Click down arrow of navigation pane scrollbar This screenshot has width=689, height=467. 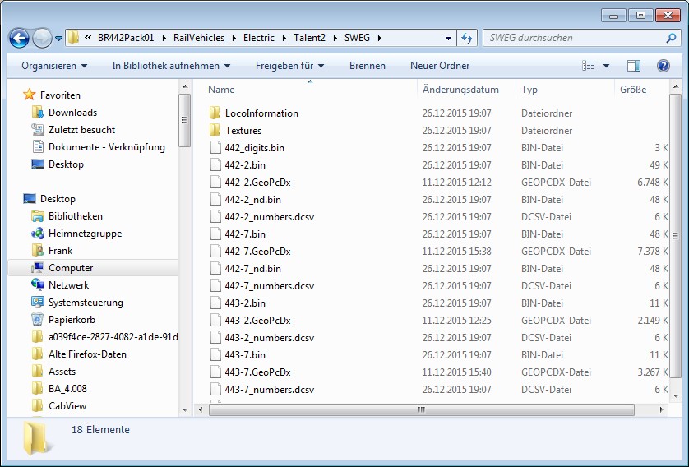[x=185, y=410]
